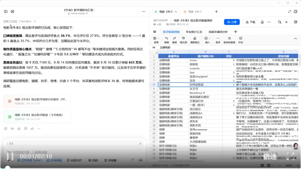Select the 格式刷 format painter
The height and width of the screenshot is (170, 301).
point(183,40)
